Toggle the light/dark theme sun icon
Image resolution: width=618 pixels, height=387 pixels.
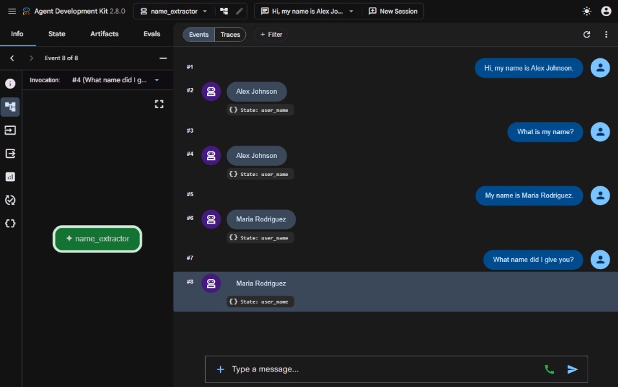[x=586, y=11]
